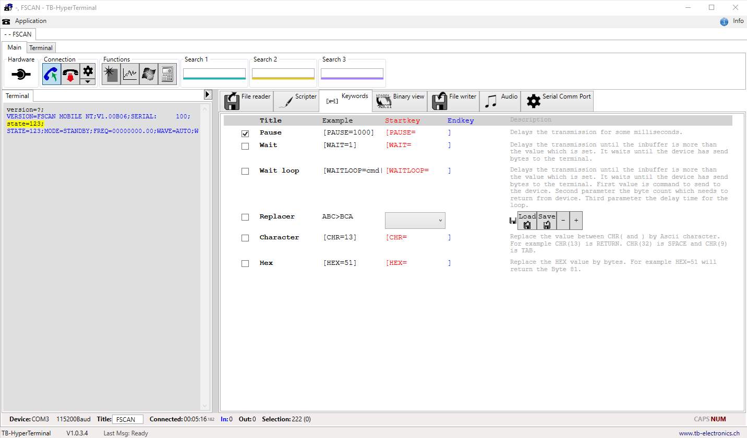Image resolution: width=747 pixels, height=438 pixels.
Task: Connect using the blue phone icon
Action: [52, 75]
